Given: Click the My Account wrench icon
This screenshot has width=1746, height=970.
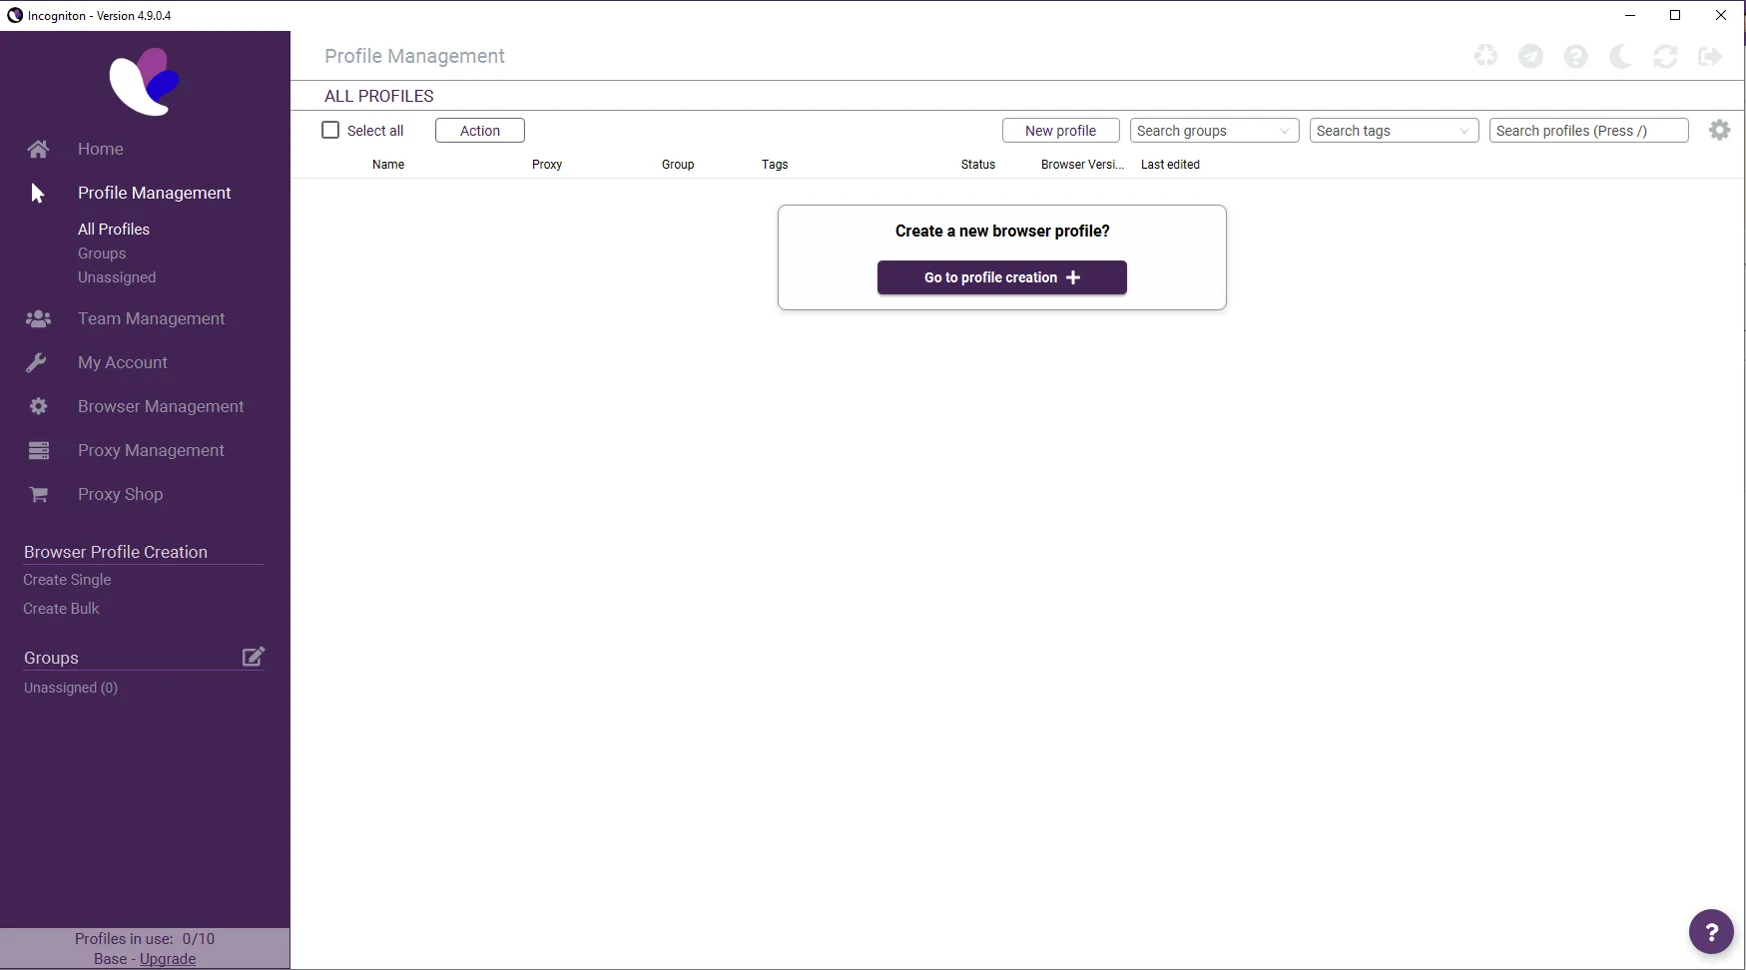Looking at the screenshot, I should [x=38, y=362].
